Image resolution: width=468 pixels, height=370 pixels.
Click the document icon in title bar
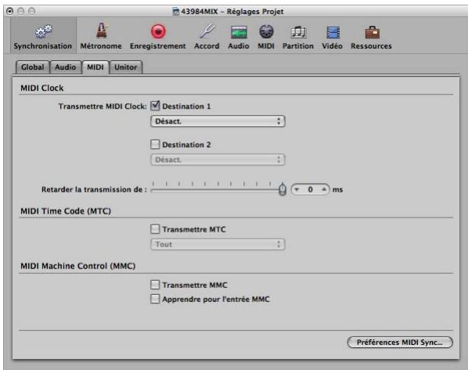pos(176,12)
